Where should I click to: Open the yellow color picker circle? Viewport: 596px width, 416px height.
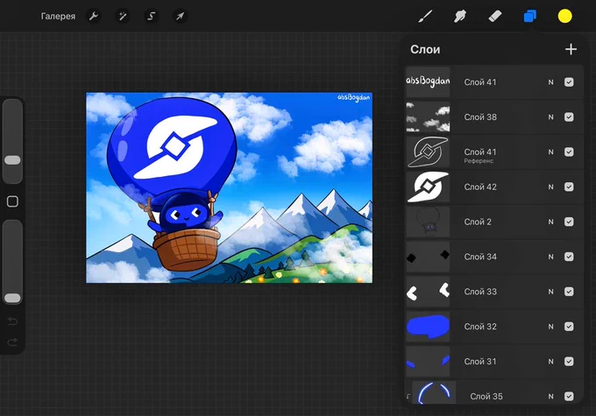tap(564, 17)
